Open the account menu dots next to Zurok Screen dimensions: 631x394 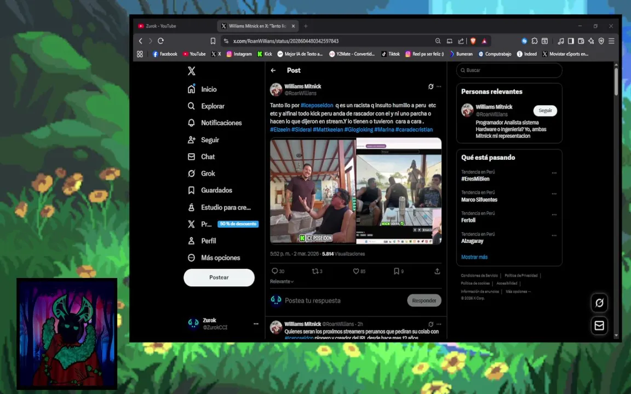coord(256,323)
